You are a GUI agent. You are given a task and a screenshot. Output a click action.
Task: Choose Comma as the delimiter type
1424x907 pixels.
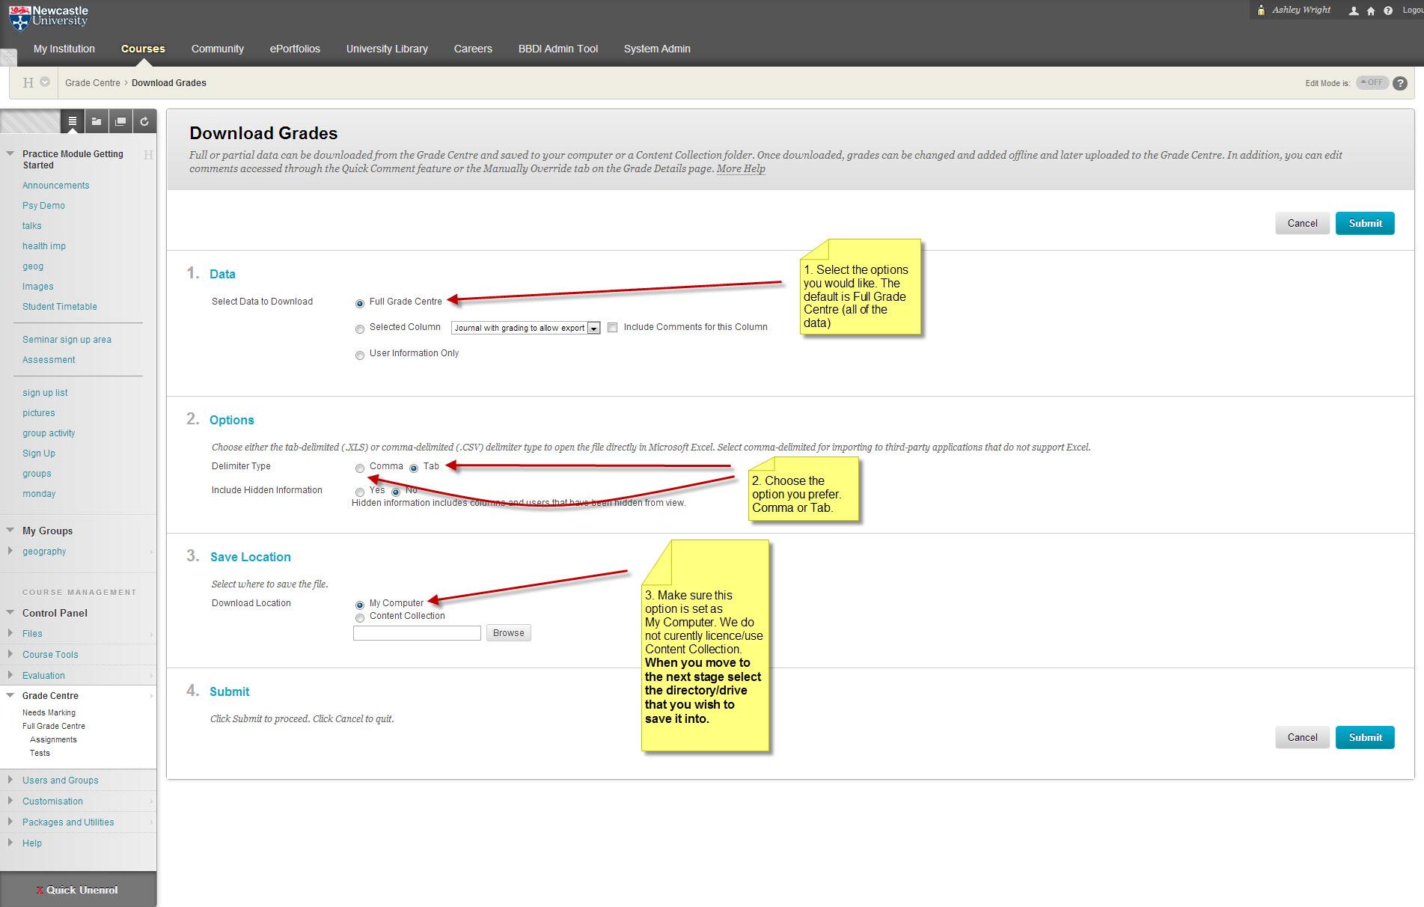click(x=360, y=468)
